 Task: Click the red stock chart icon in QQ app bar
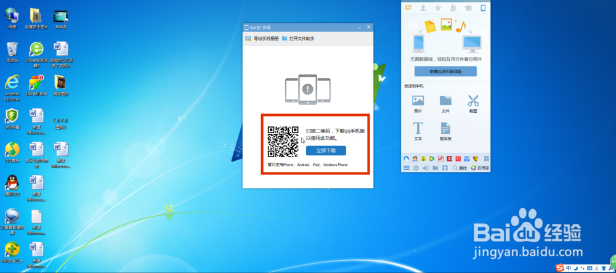441,159
